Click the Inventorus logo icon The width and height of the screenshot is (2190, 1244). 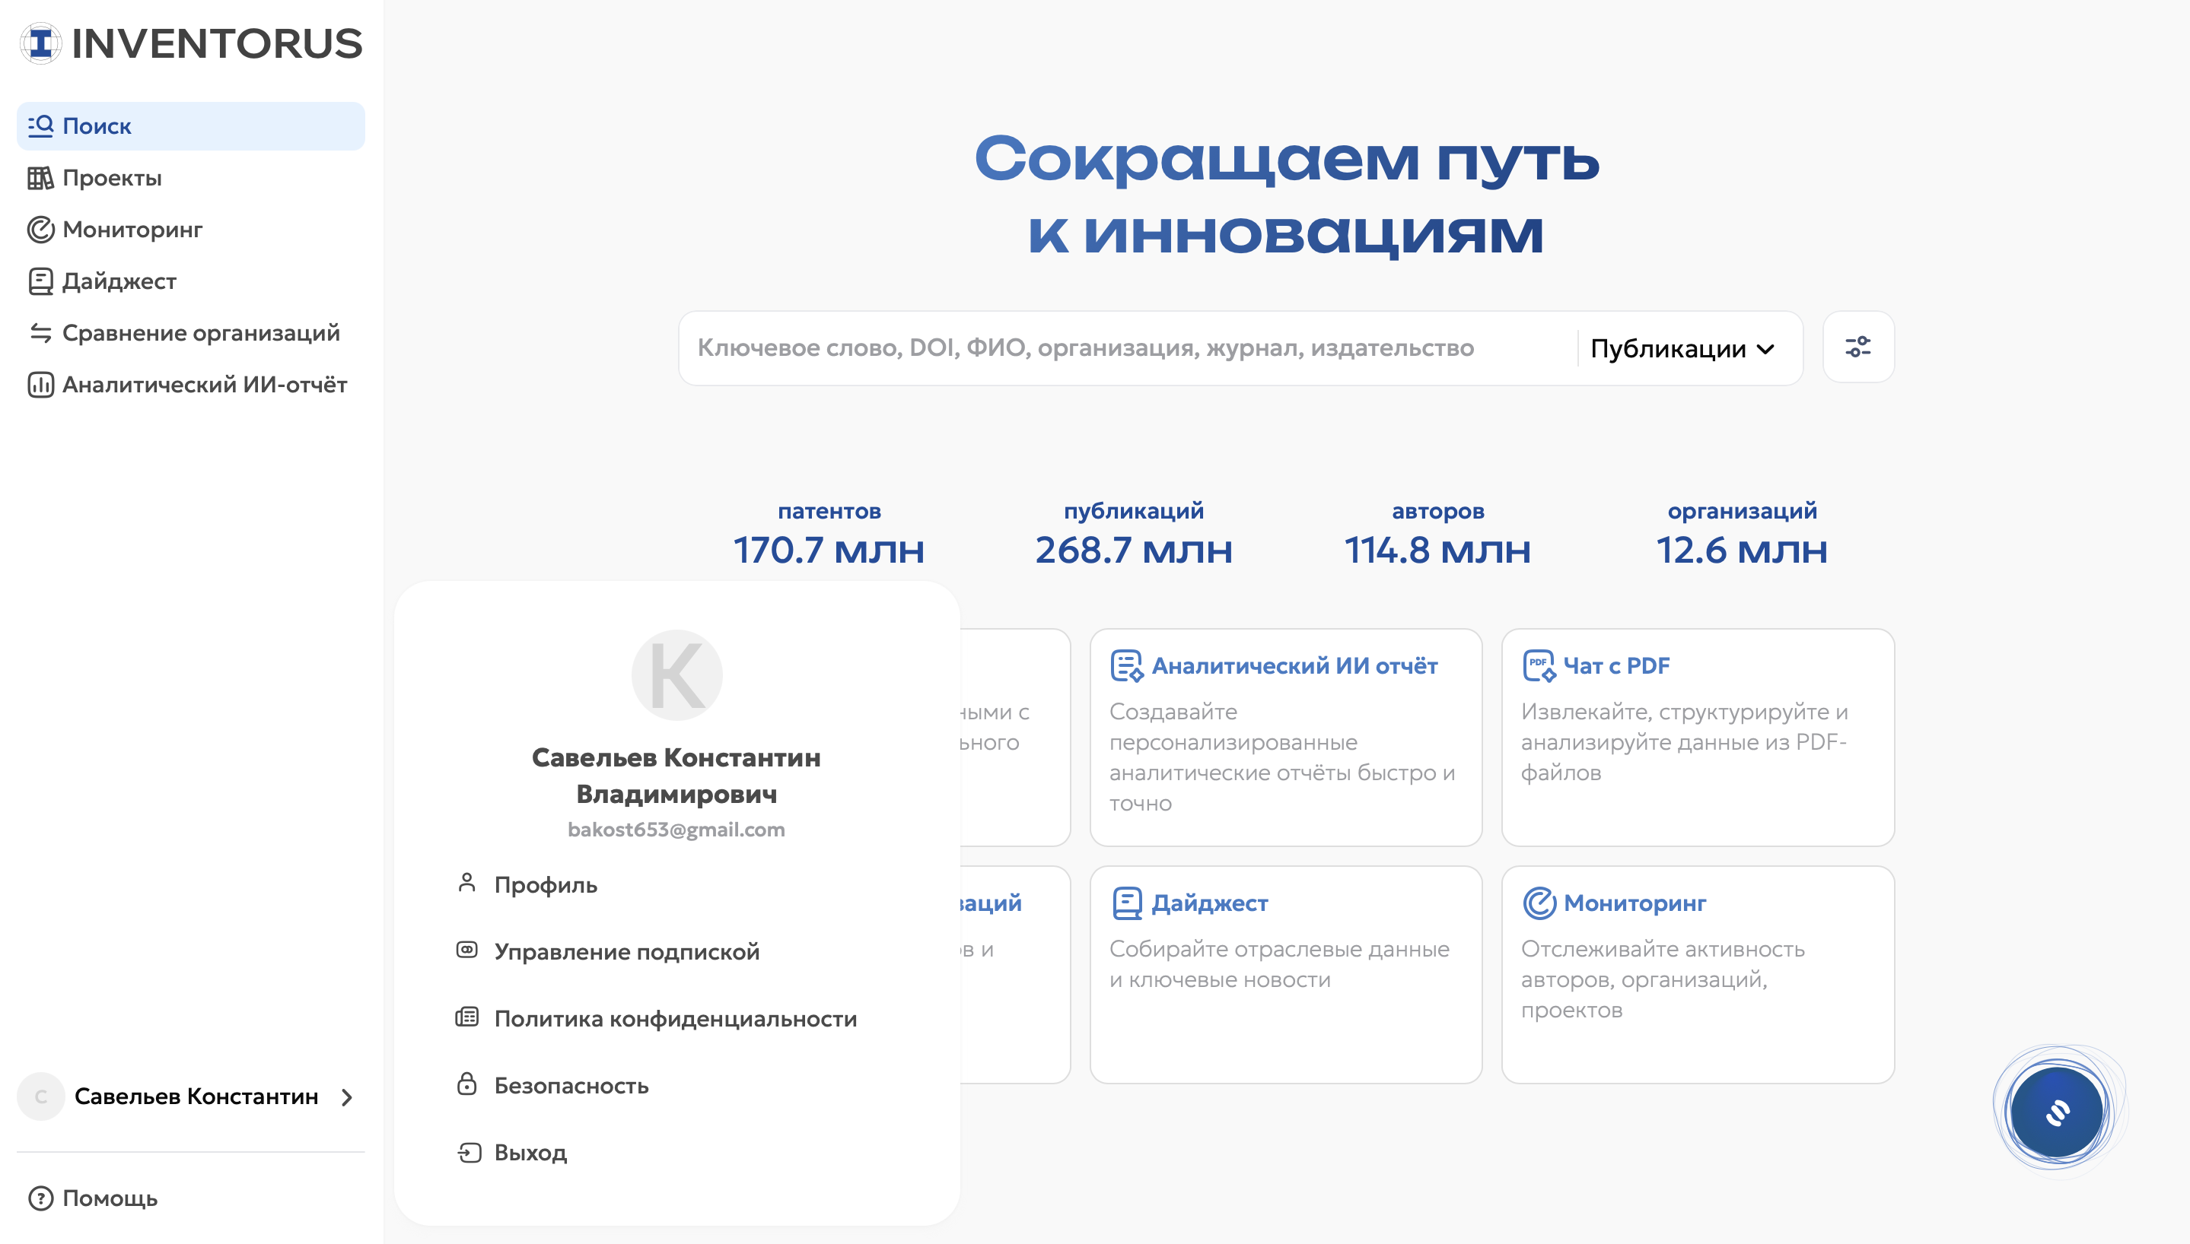[x=41, y=43]
